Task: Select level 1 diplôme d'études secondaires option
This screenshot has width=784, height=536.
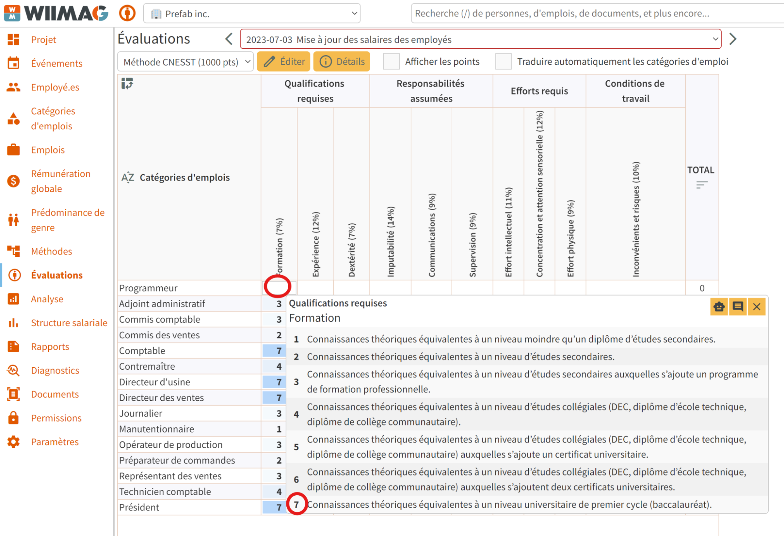Action: [527, 339]
